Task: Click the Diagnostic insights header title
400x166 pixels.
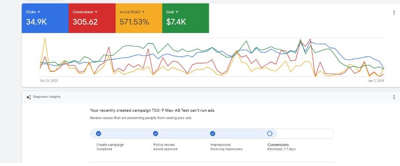Action: coord(47,97)
